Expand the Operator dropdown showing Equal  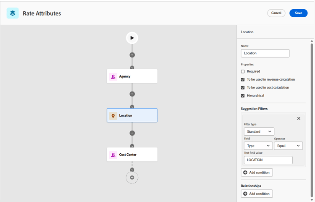point(288,146)
